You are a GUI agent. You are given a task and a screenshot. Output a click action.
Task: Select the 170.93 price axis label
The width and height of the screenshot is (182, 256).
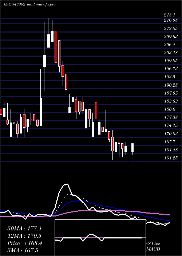click(171, 134)
